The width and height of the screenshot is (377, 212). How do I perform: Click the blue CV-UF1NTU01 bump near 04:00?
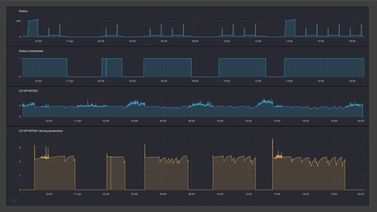click(x=136, y=104)
